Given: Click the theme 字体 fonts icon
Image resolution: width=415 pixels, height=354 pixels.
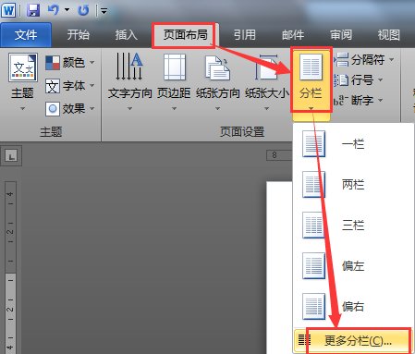Looking at the screenshot, I should (53, 86).
